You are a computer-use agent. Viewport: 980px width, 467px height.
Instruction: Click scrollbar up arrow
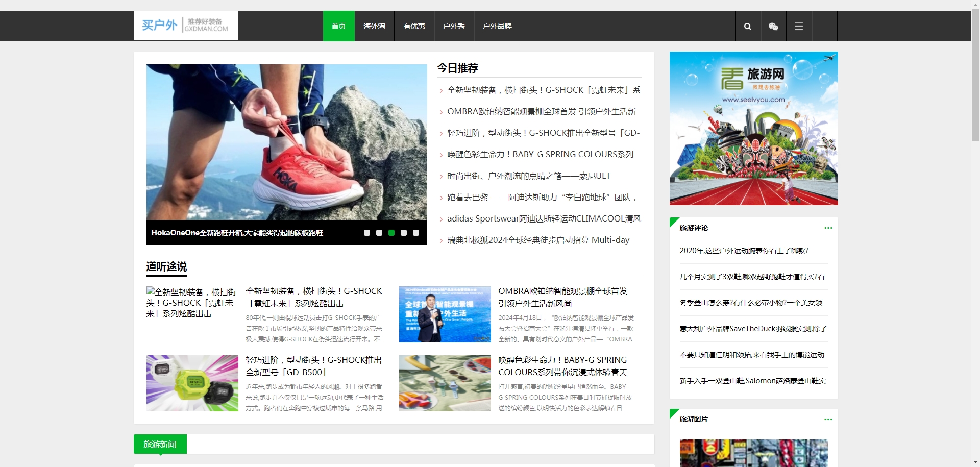coord(975,4)
